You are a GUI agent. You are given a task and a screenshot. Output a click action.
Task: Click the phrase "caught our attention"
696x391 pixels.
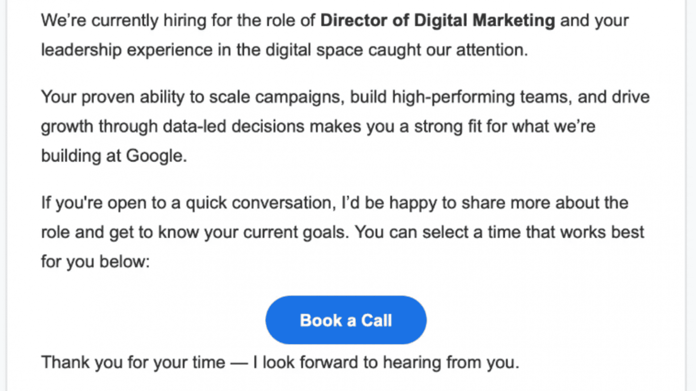click(447, 50)
